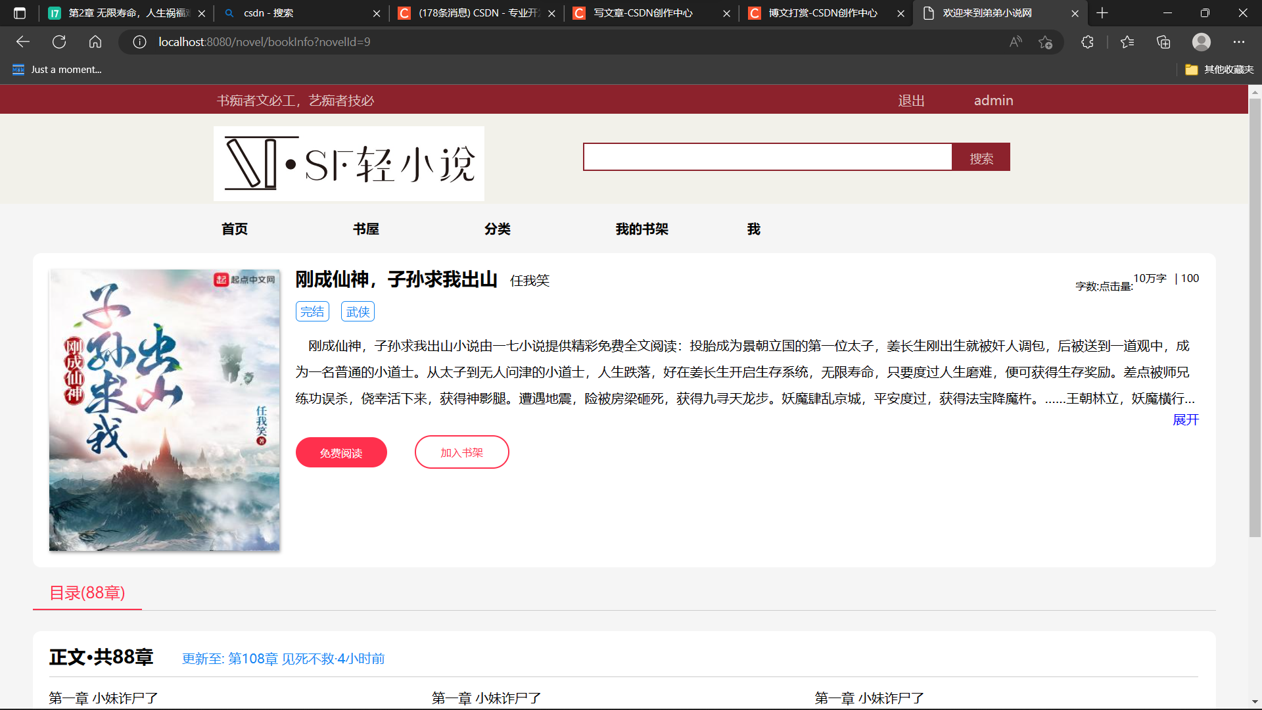Viewport: 1262px width, 710px height.
Task: Go back to the previous page
Action: 23,42
